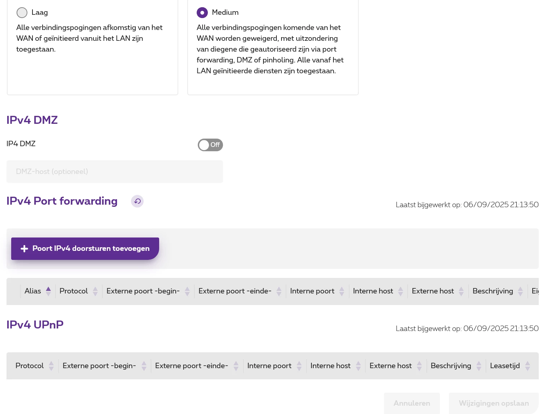The height and width of the screenshot is (414, 546).
Task: Toggle the IP4 DMZ switch on
Action: click(x=210, y=145)
